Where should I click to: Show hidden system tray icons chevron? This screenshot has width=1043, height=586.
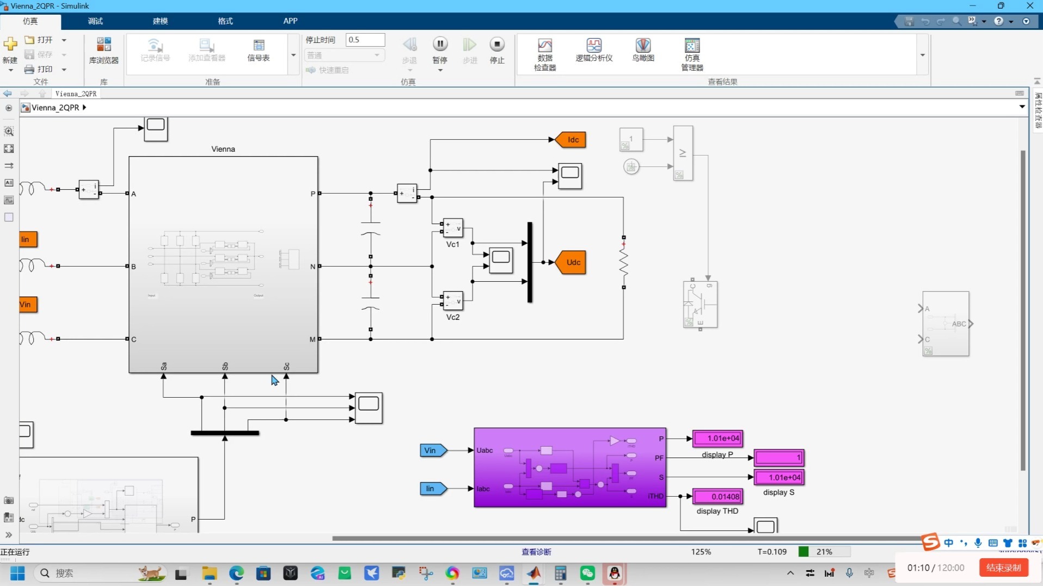tap(790, 573)
